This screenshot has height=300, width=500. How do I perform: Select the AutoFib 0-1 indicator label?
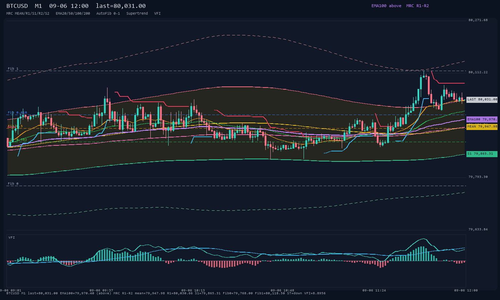pos(108,13)
